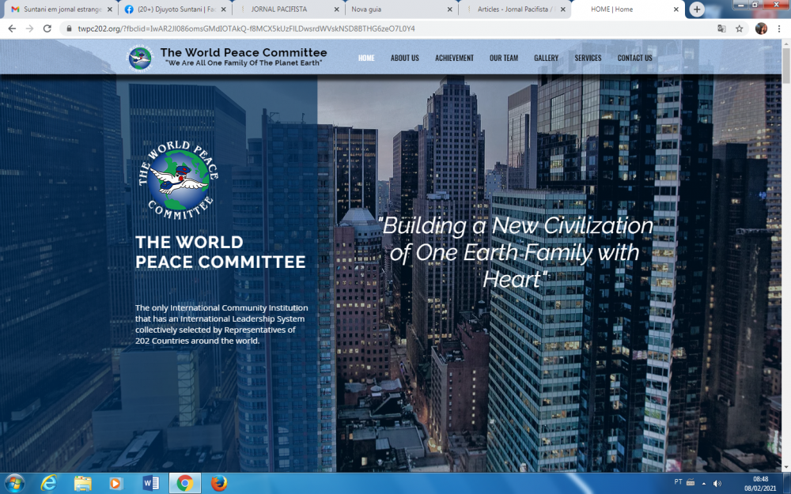The width and height of the screenshot is (791, 494).
Task: Close the Nova guia tab
Action: click(449, 9)
